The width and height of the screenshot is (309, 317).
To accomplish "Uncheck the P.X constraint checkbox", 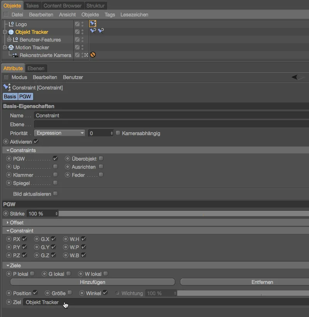I will tap(24, 239).
